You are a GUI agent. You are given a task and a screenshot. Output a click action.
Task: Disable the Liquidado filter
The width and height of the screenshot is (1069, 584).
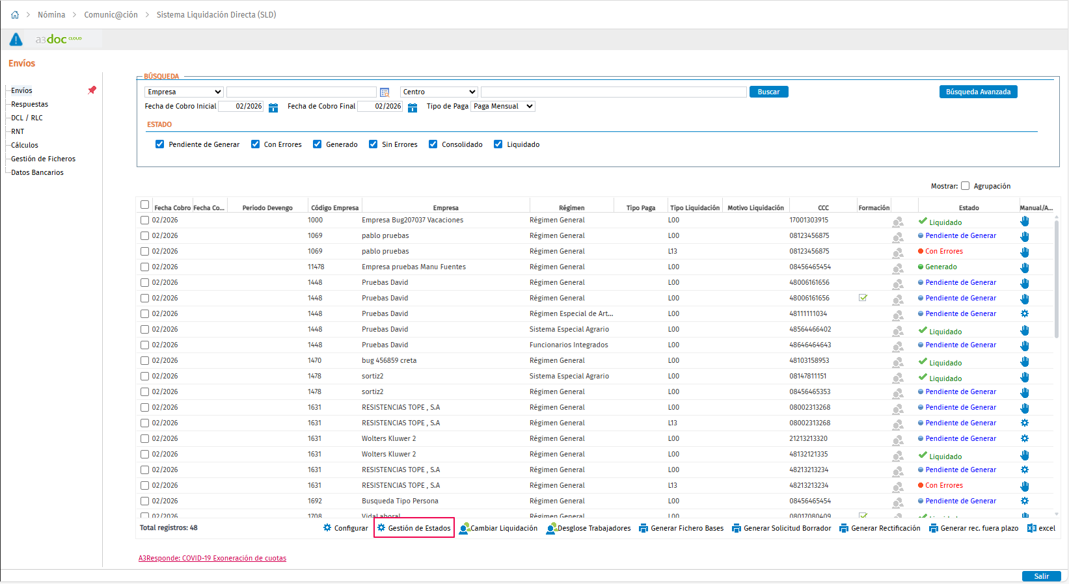pos(498,144)
